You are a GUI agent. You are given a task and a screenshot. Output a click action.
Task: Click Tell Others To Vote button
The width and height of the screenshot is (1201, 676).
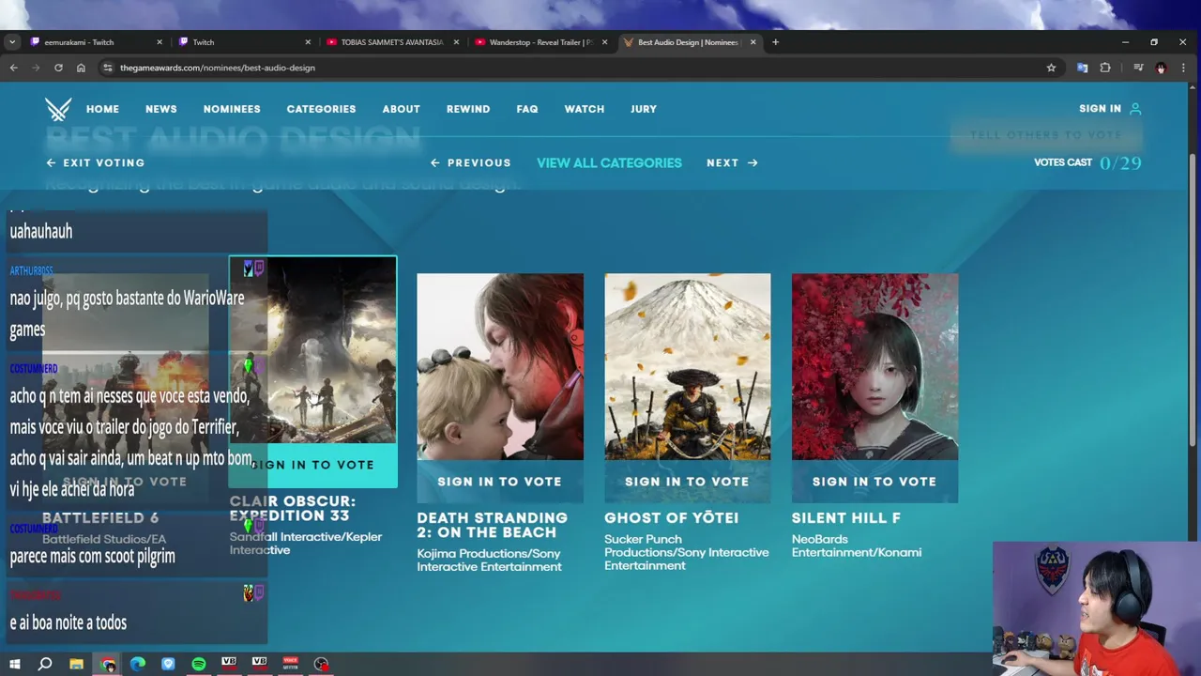[x=1046, y=135]
